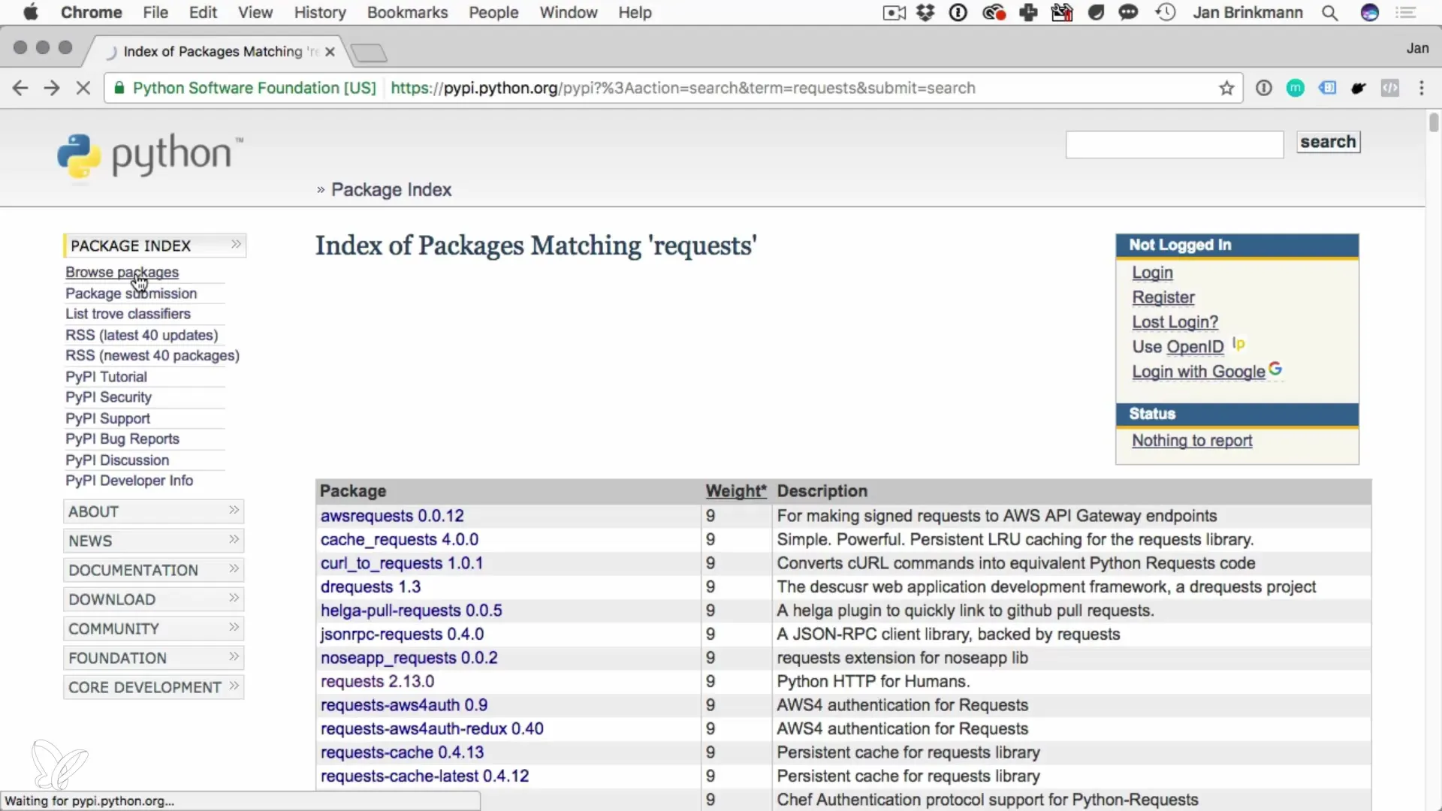Open the Chrome three-dot menu
Screen dimensions: 1442x811
point(1422,88)
